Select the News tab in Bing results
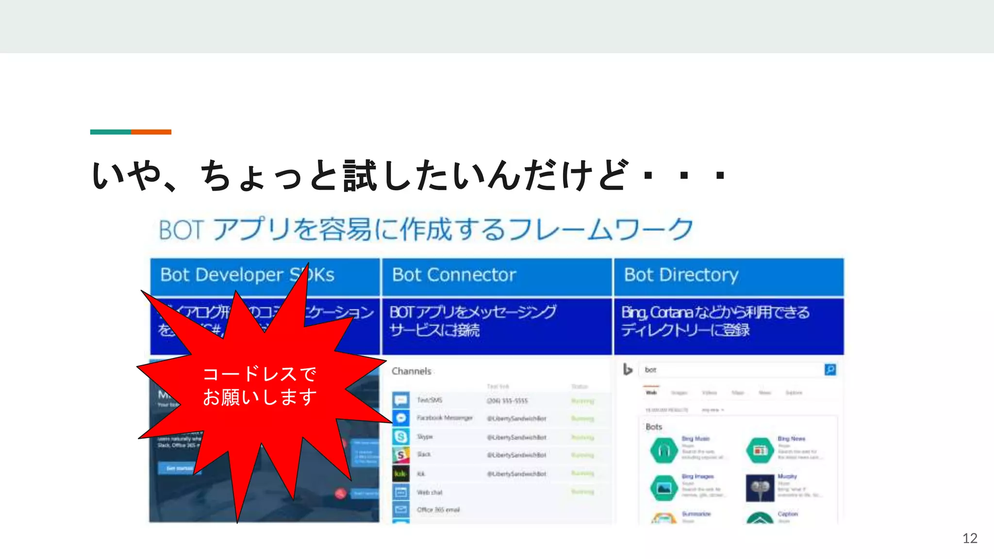 [x=765, y=393]
